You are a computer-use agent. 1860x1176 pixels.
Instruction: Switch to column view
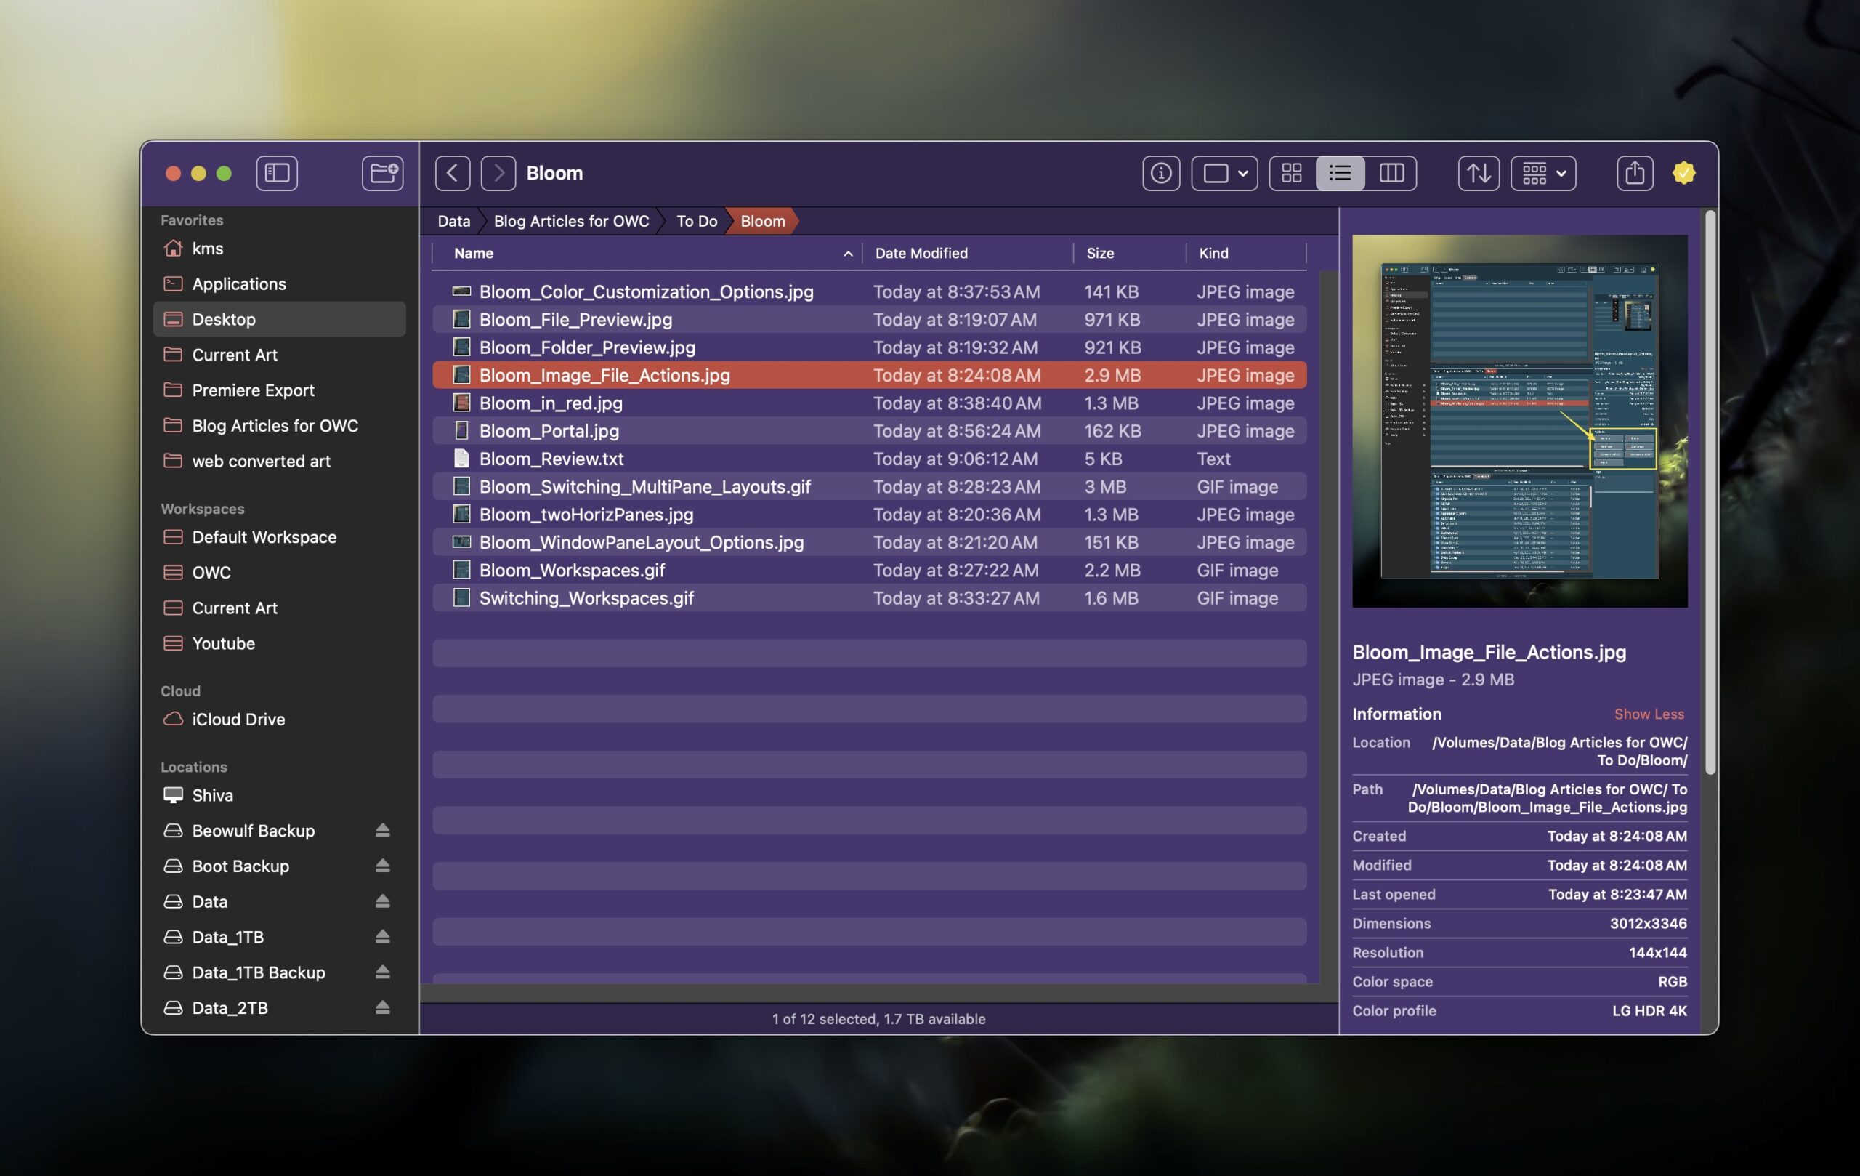pyautogui.click(x=1391, y=173)
